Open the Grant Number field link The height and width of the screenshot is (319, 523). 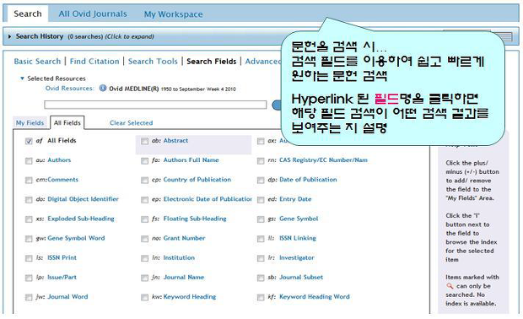point(184,238)
